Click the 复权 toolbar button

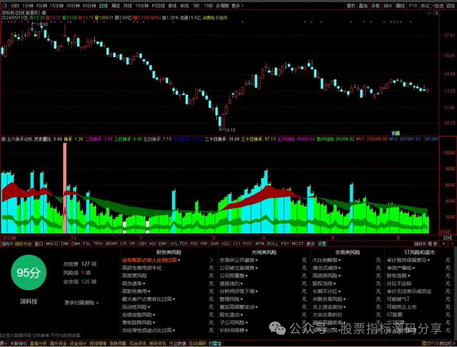point(351,6)
